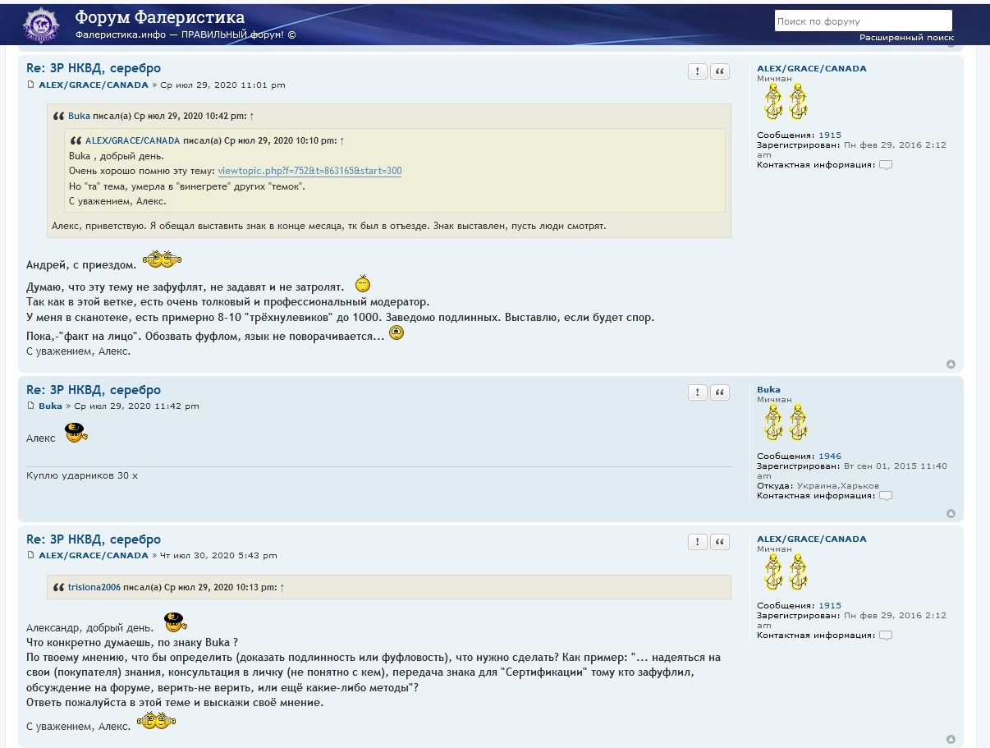
Task: Click Buka's post count 1946
Action: pyautogui.click(x=829, y=457)
